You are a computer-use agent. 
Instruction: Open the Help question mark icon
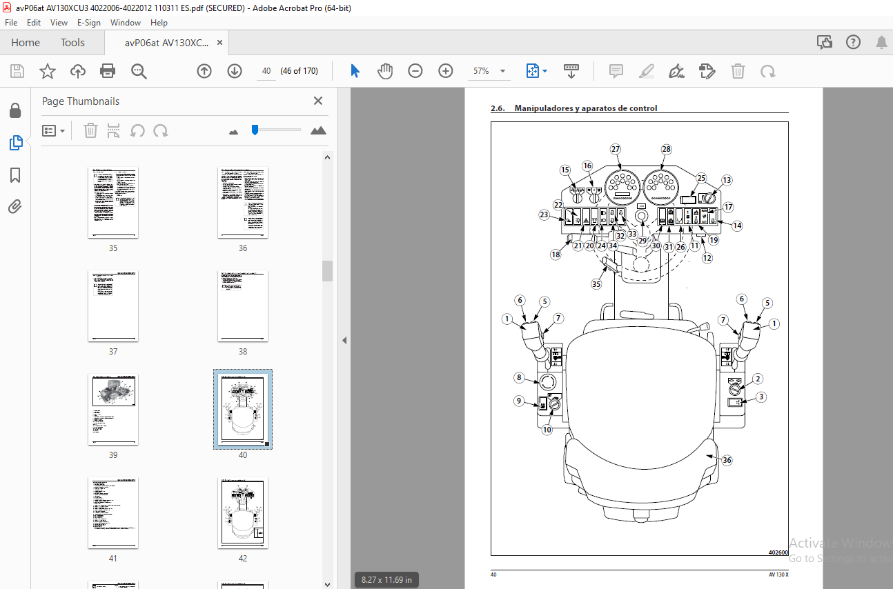(x=853, y=43)
